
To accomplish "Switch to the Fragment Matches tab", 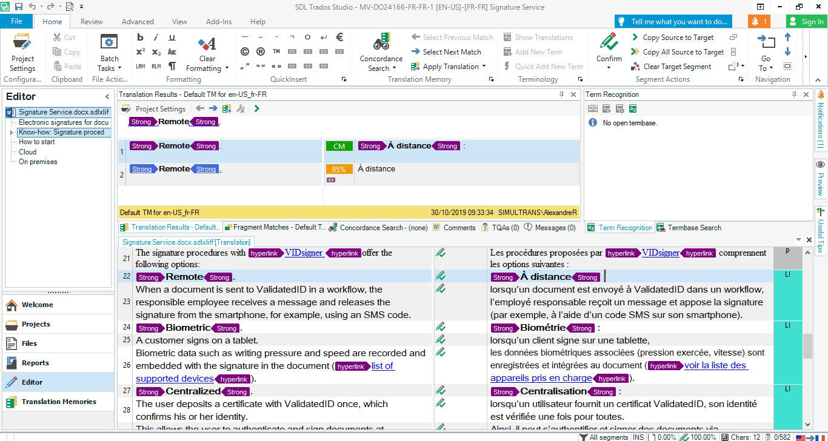I will (275, 227).
